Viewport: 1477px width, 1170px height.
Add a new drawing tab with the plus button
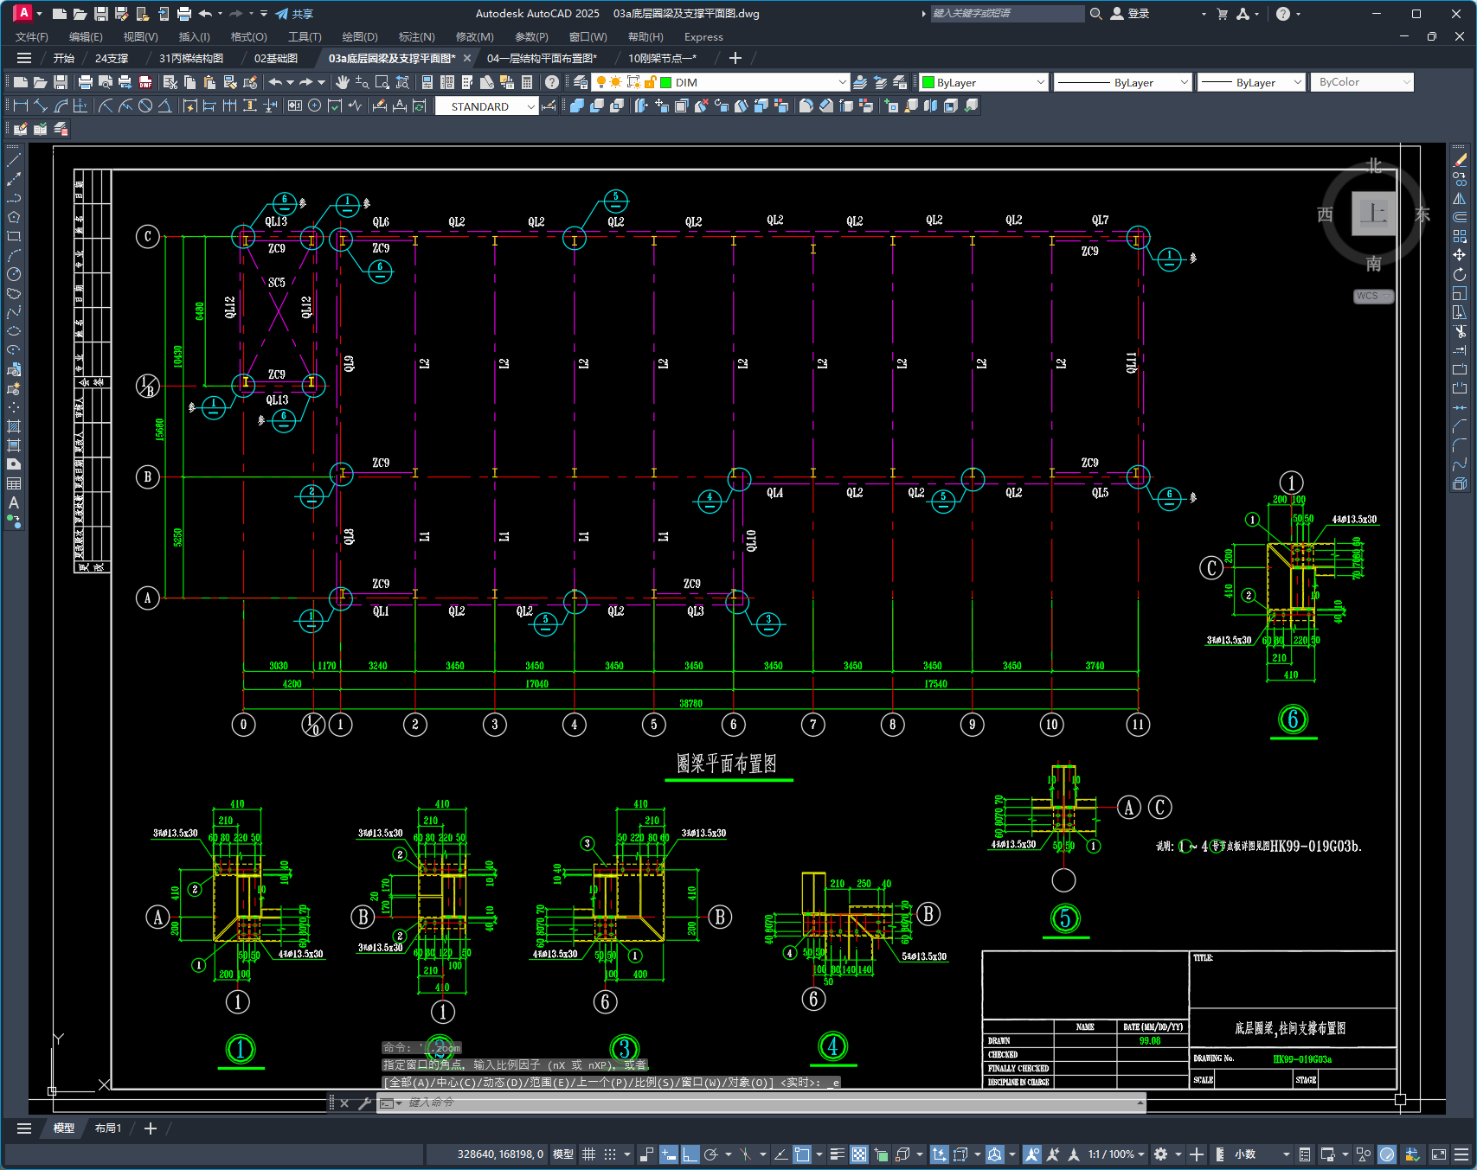coord(735,58)
